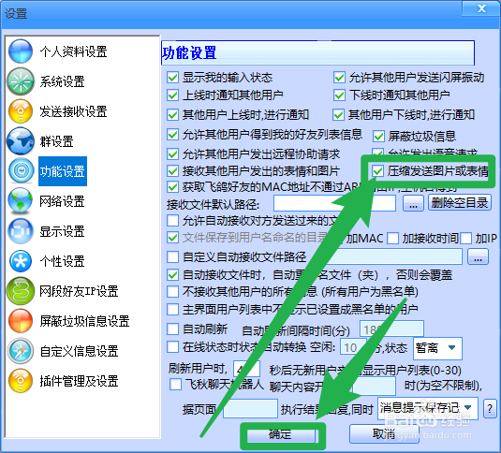Enable 允许自动接收对方发送过来的文件
Screen dimensions: 501x453
tap(172, 220)
